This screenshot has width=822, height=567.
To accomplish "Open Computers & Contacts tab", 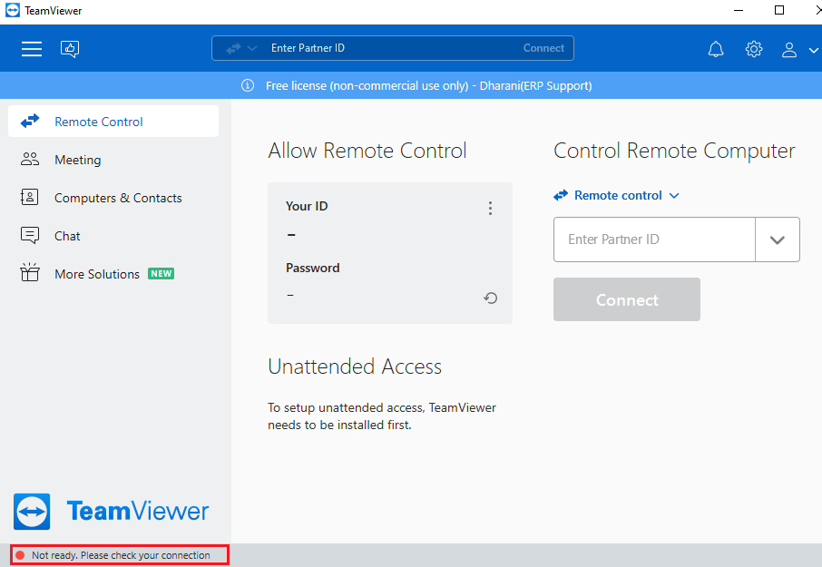I will click(113, 198).
